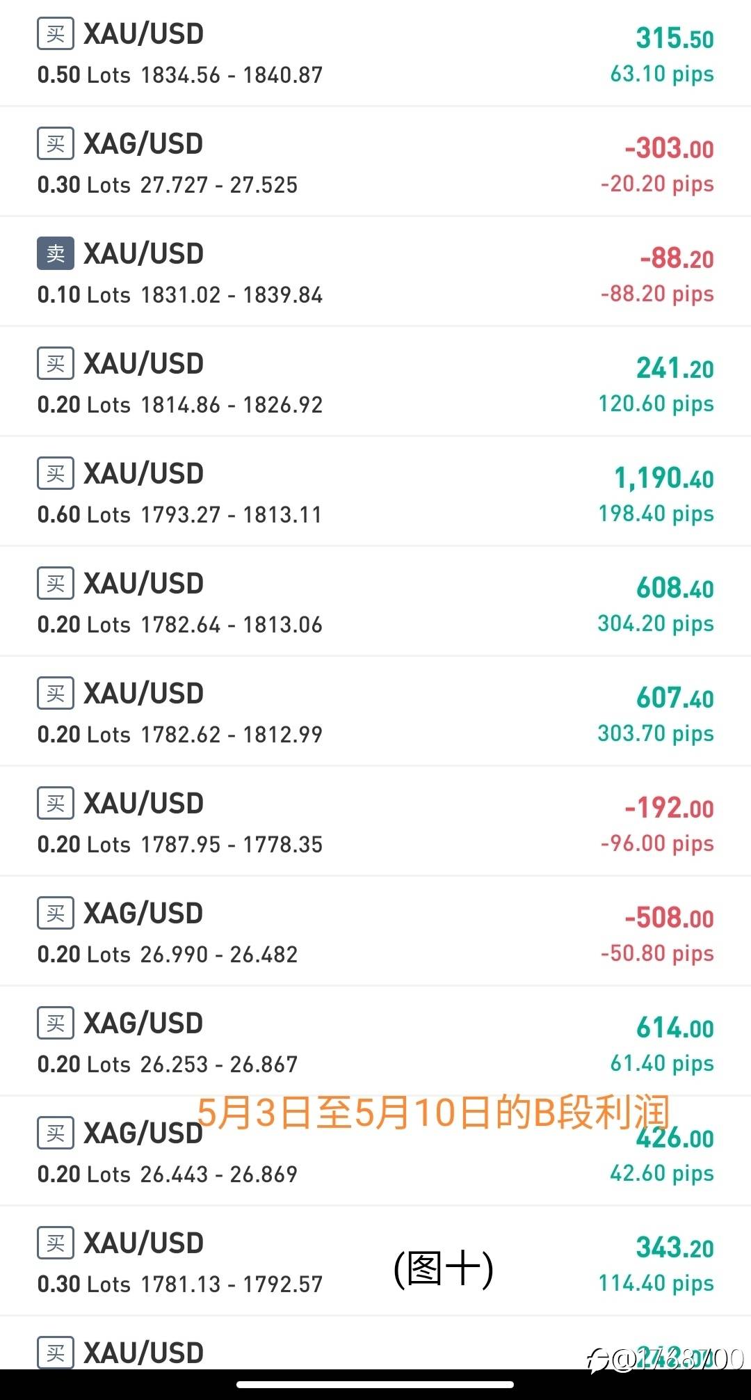Open the XAG/USD trade losing -303.00
Viewport: 751px width, 1400px height.
(x=375, y=162)
